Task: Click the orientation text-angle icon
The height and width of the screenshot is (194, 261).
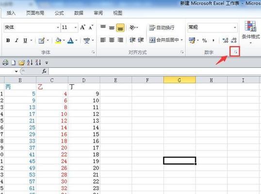Action: tap(132, 27)
